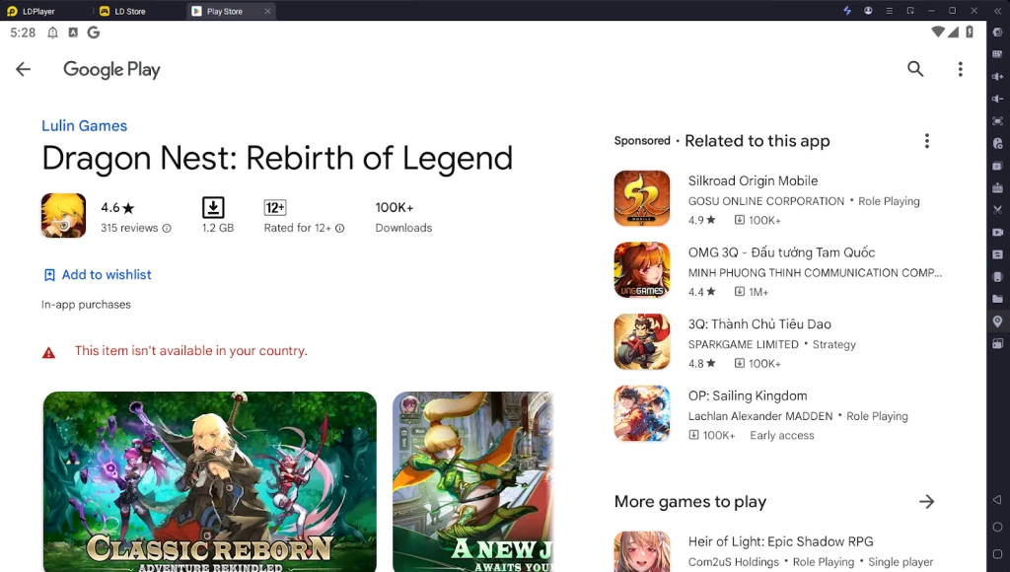Open the operation recorder sidebar icon
This screenshot has width=1010, height=572.
point(997,143)
